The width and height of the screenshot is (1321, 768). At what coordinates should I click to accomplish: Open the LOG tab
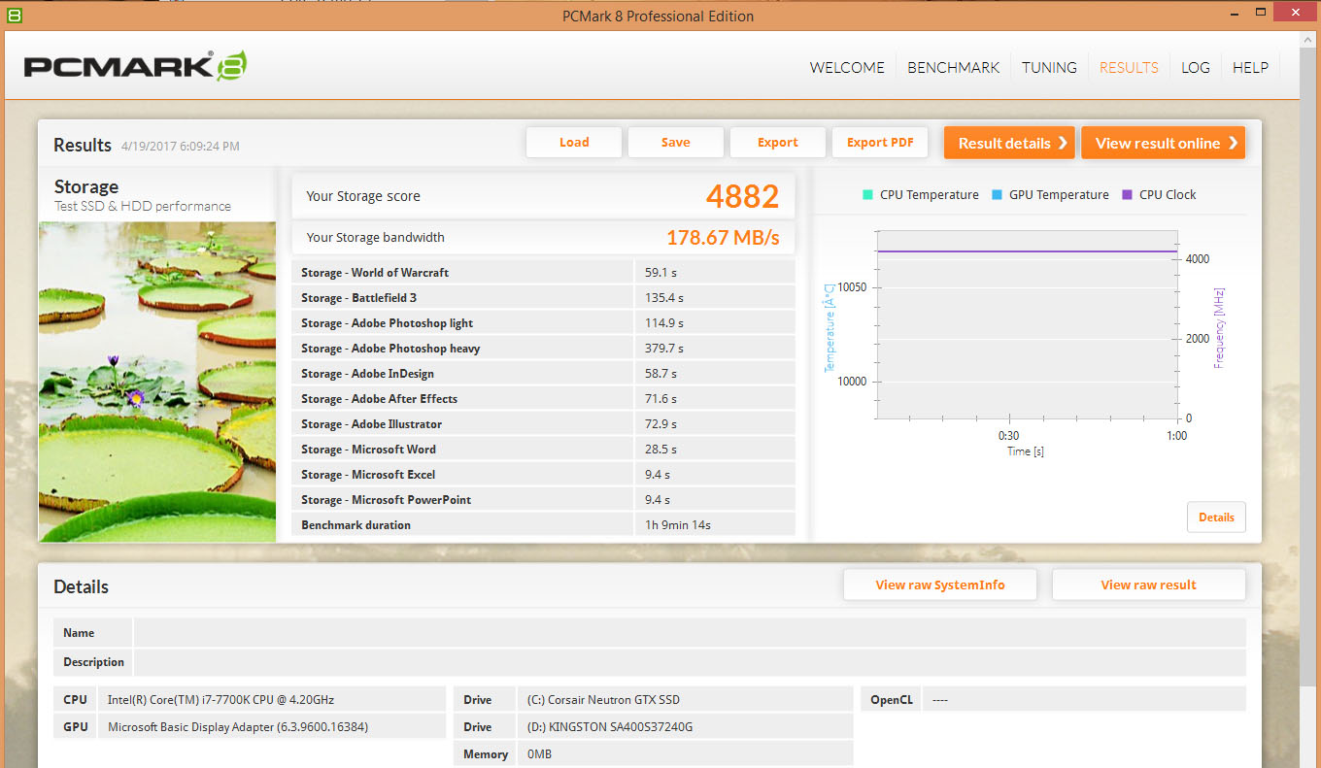coord(1196,67)
